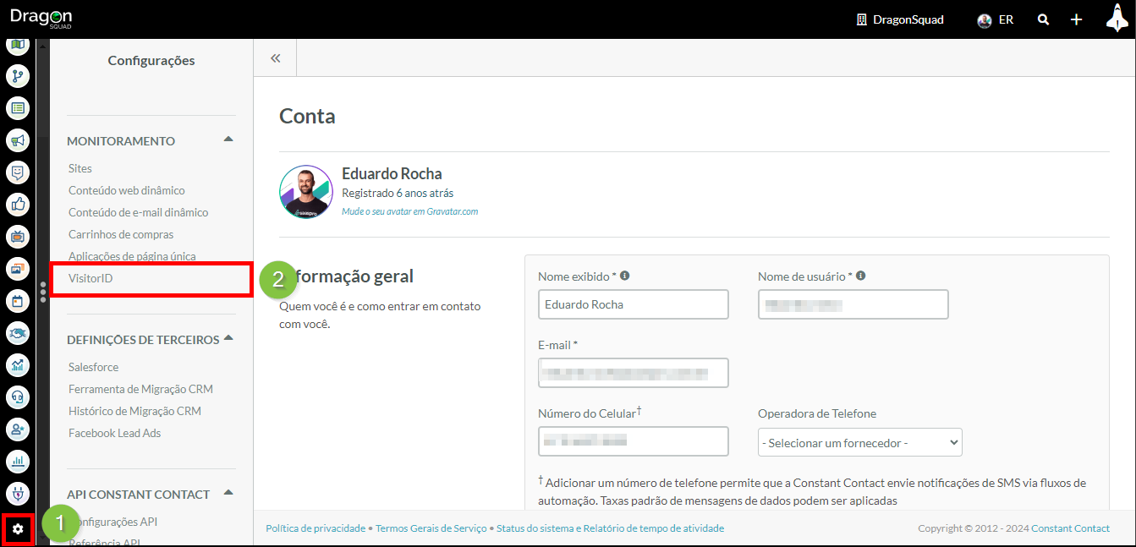Click the "Conta" page heading
Viewport: 1136px width, 547px height.
pos(307,116)
